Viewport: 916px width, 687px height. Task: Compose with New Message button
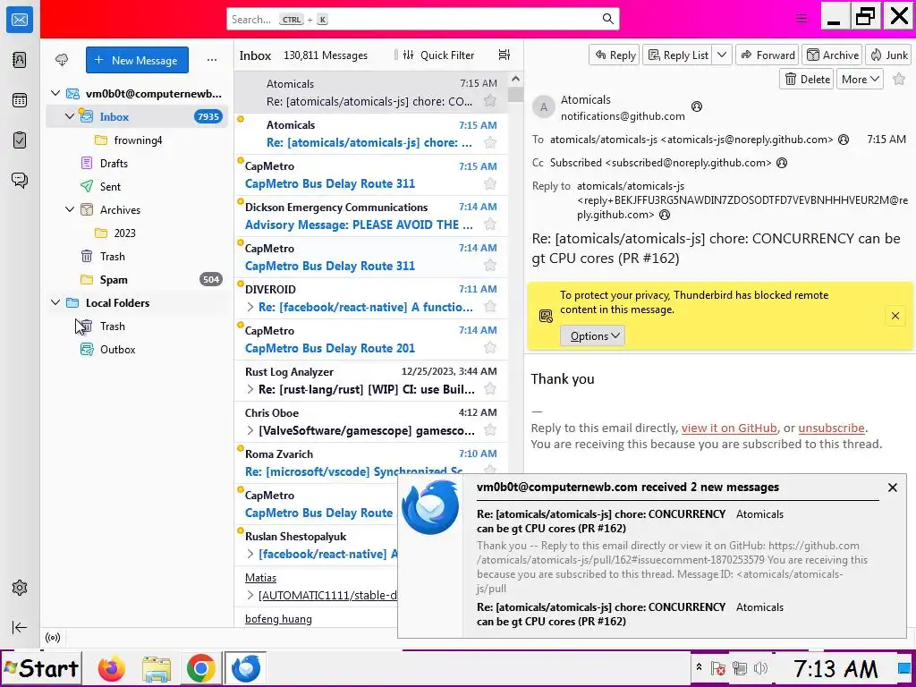coord(137,60)
